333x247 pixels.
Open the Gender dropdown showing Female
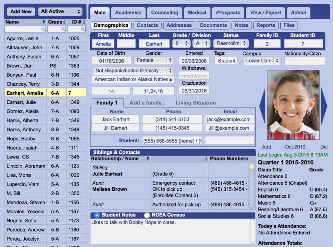tap(154, 60)
